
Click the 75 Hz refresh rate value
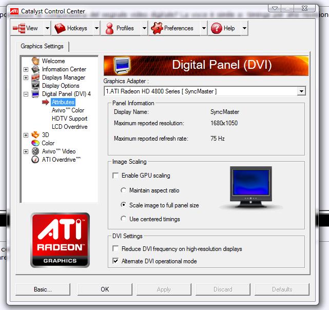pyautogui.click(x=218, y=139)
